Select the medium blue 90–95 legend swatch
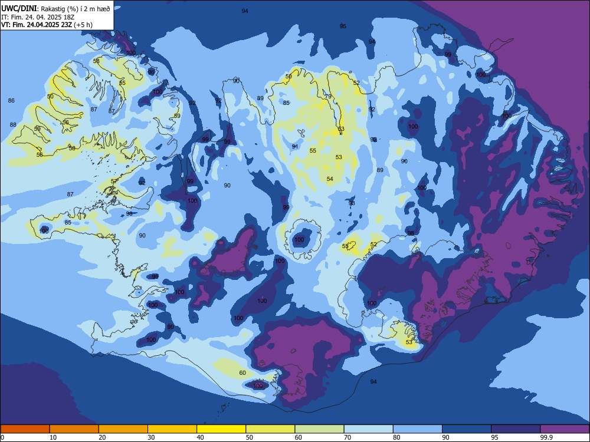This screenshot has width=590, height=442. (467, 429)
